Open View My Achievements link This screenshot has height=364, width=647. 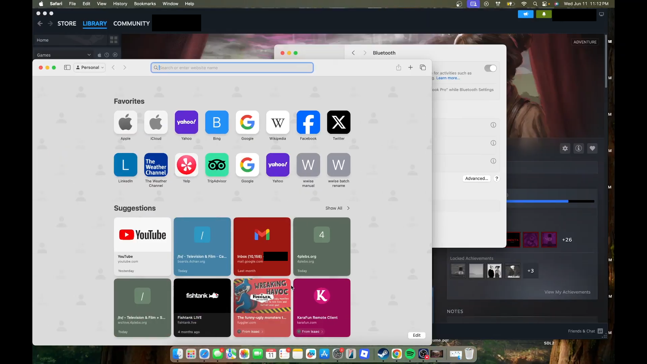567,292
